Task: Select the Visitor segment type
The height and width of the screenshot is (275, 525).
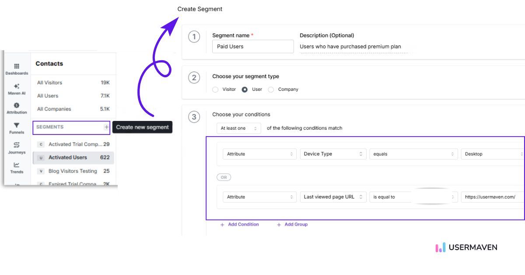Action: click(x=215, y=89)
